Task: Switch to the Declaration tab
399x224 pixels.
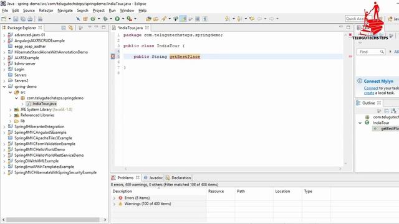Action: [x=178, y=178]
